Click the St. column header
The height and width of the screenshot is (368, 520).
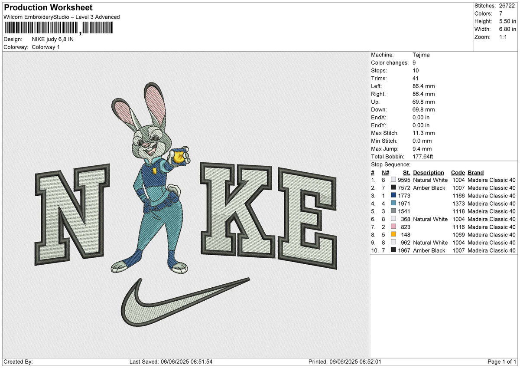coord(406,173)
